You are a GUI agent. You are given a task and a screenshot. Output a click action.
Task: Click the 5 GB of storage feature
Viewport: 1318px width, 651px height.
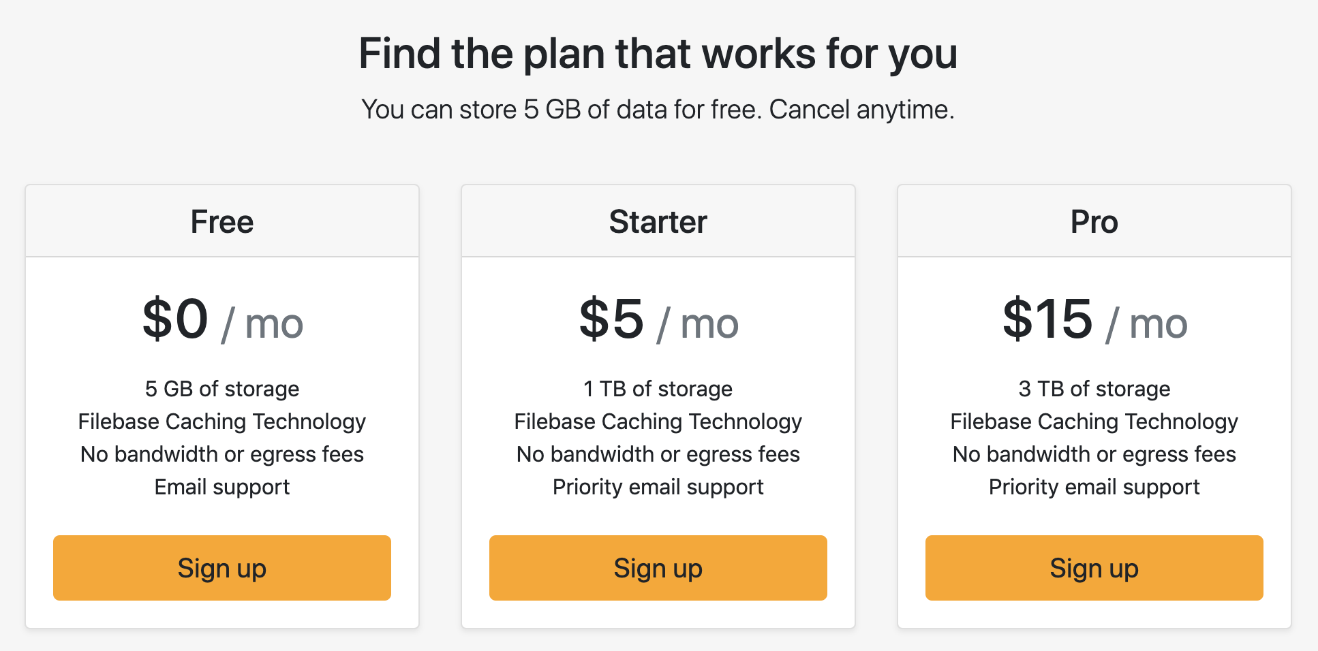222,389
